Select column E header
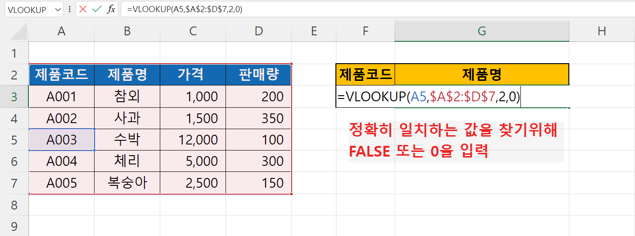Image resolution: width=635 pixels, height=236 pixels. (314, 31)
